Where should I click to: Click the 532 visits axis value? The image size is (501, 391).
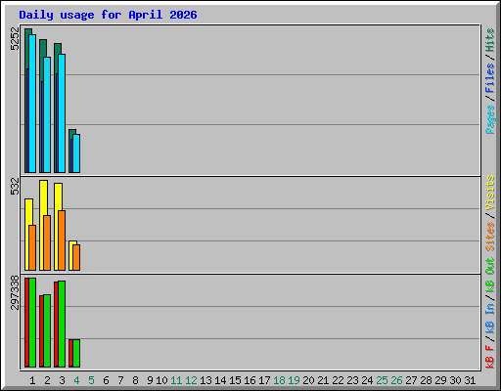pos(15,186)
